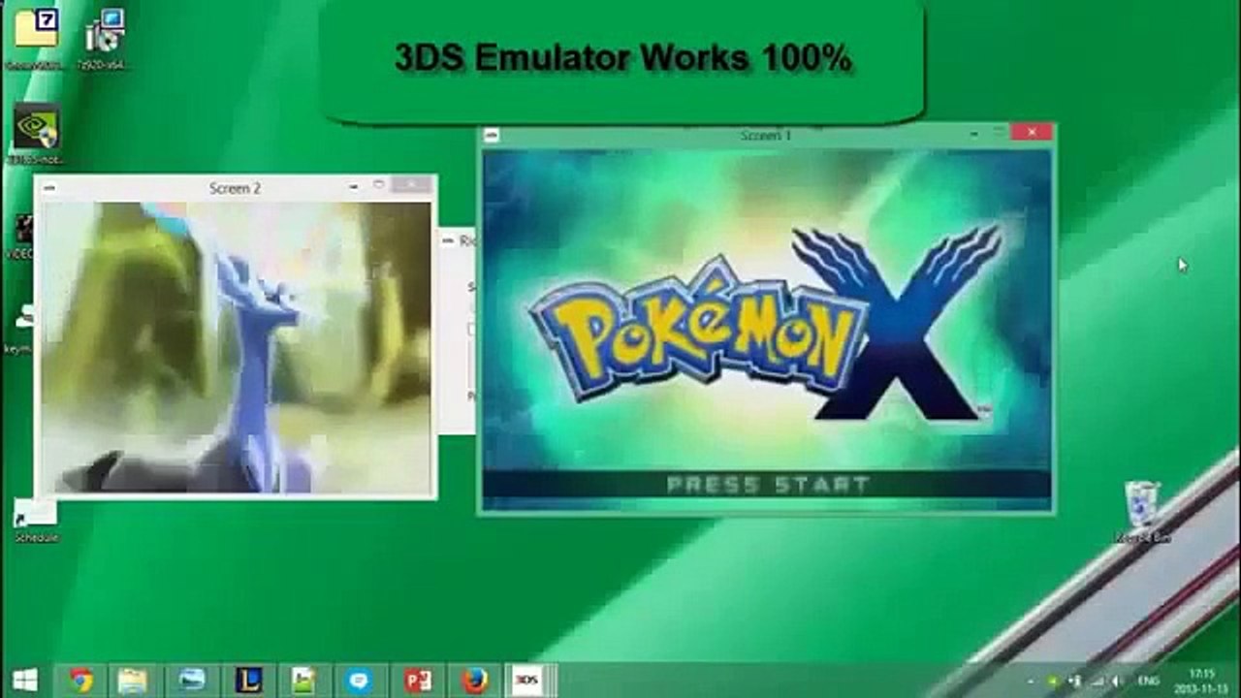The width and height of the screenshot is (1241, 698).
Task: Show hidden system tray icons
Action: 1031,682
